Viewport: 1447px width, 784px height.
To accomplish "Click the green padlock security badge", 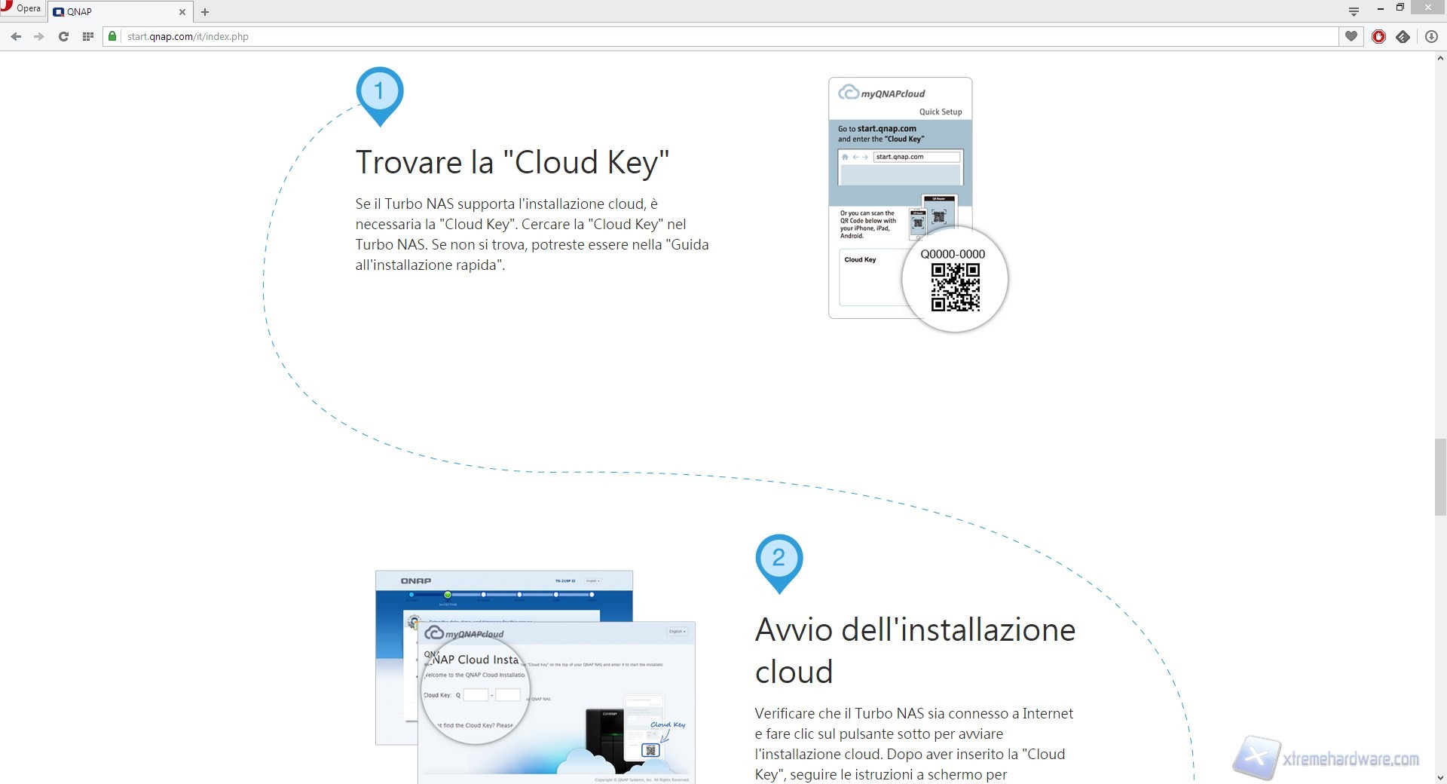I will [x=113, y=36].
